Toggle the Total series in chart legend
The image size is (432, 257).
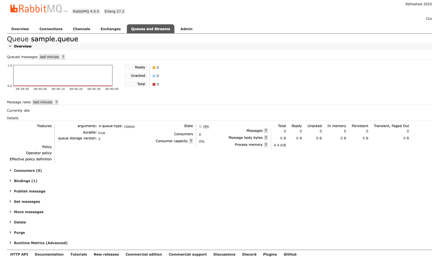[136, 84]
